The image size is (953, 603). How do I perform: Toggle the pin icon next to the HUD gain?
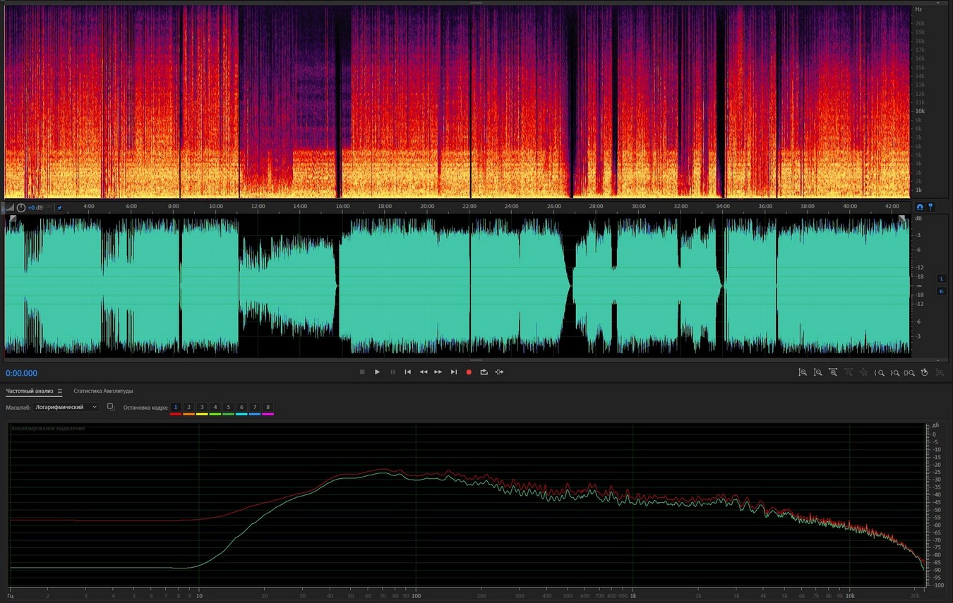(59, 207)
